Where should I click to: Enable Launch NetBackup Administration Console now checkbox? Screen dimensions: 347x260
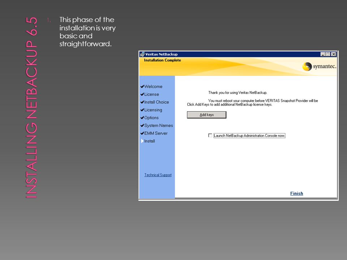click(x=210, y=135)
